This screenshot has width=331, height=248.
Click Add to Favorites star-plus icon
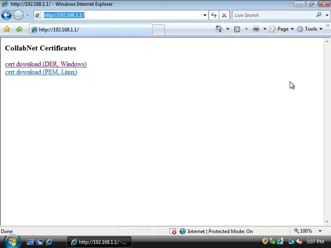point(19,29)
